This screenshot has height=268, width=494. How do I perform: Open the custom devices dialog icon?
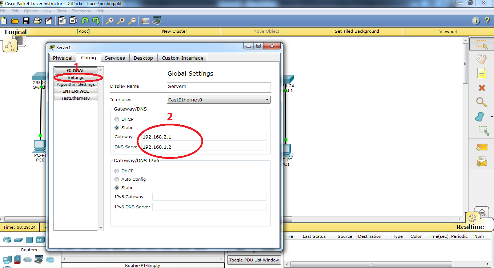157,21
